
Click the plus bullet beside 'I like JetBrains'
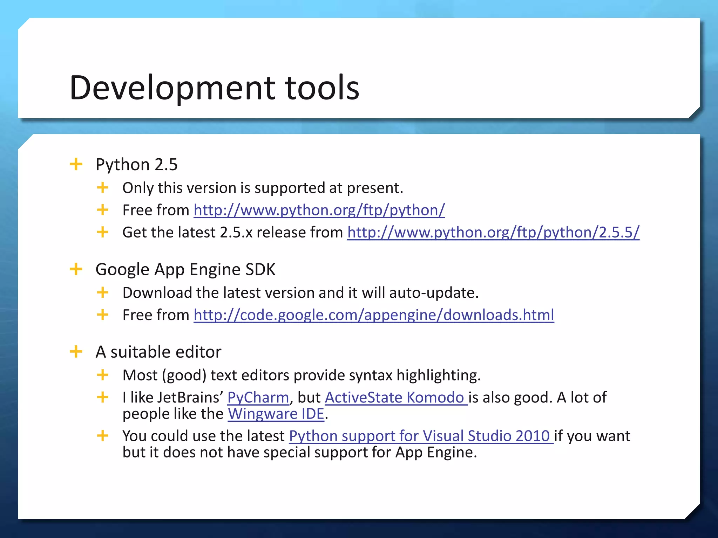(x=102, y=397)
